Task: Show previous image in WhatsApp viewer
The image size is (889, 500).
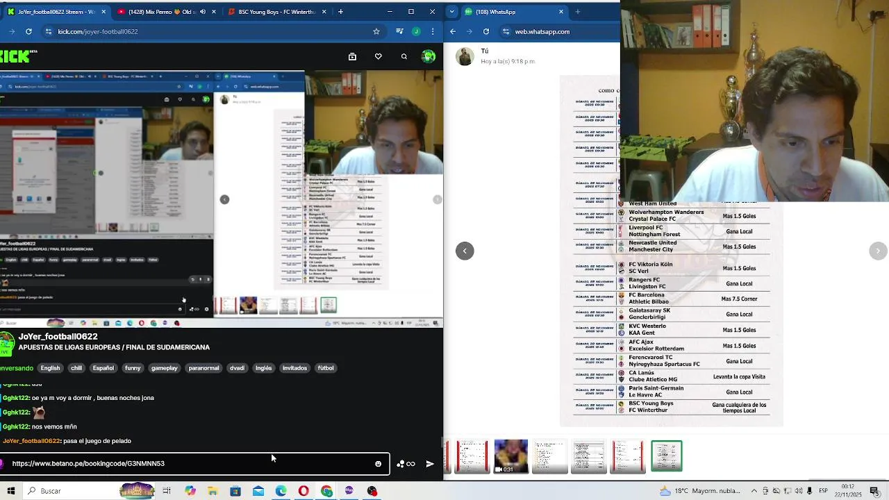Action: [x=465, y=251]
